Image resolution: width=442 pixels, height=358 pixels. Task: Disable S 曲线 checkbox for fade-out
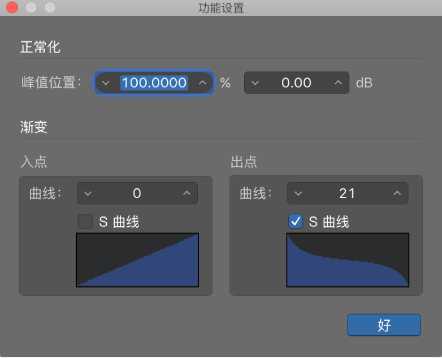coord(296,221)
